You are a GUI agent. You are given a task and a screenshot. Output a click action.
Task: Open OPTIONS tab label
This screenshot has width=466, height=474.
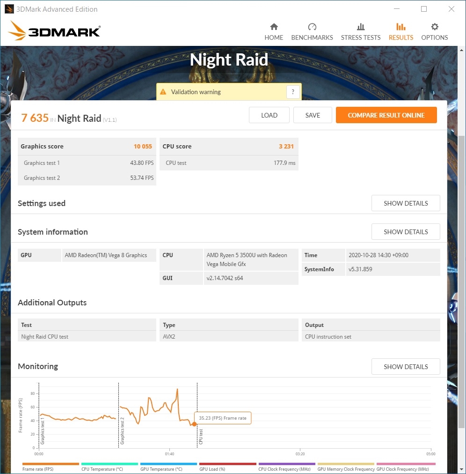(435, 37)
